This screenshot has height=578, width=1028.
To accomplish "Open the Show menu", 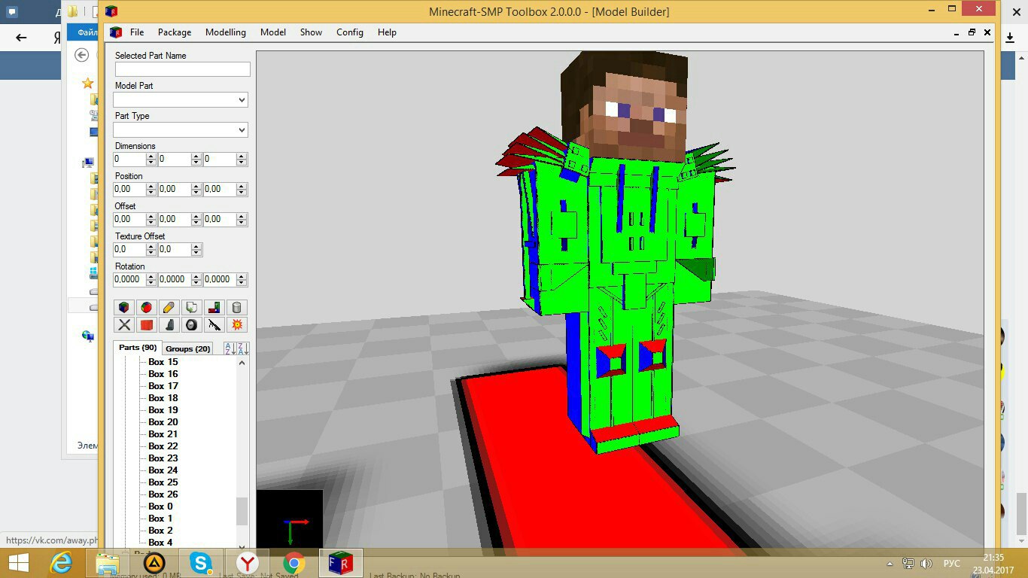I will 311,32.
